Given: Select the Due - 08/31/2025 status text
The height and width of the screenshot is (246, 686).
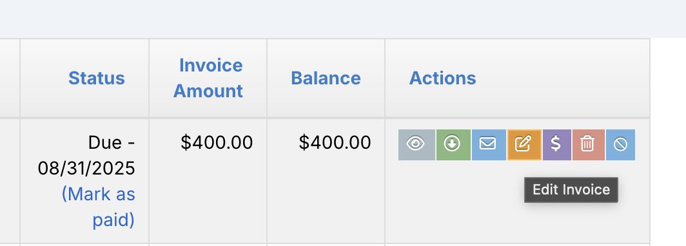Looking at the screenshot, I should 86,155.
